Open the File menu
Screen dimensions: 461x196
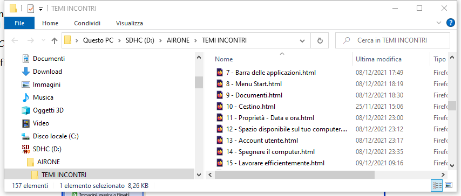click(19, 23)
